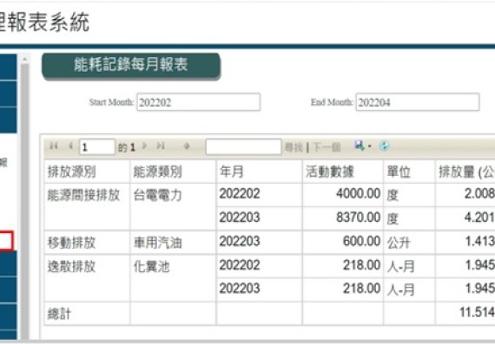Click the 8370.00 activity value
This screenshot has height=344, width=495.
click(359, 217)
